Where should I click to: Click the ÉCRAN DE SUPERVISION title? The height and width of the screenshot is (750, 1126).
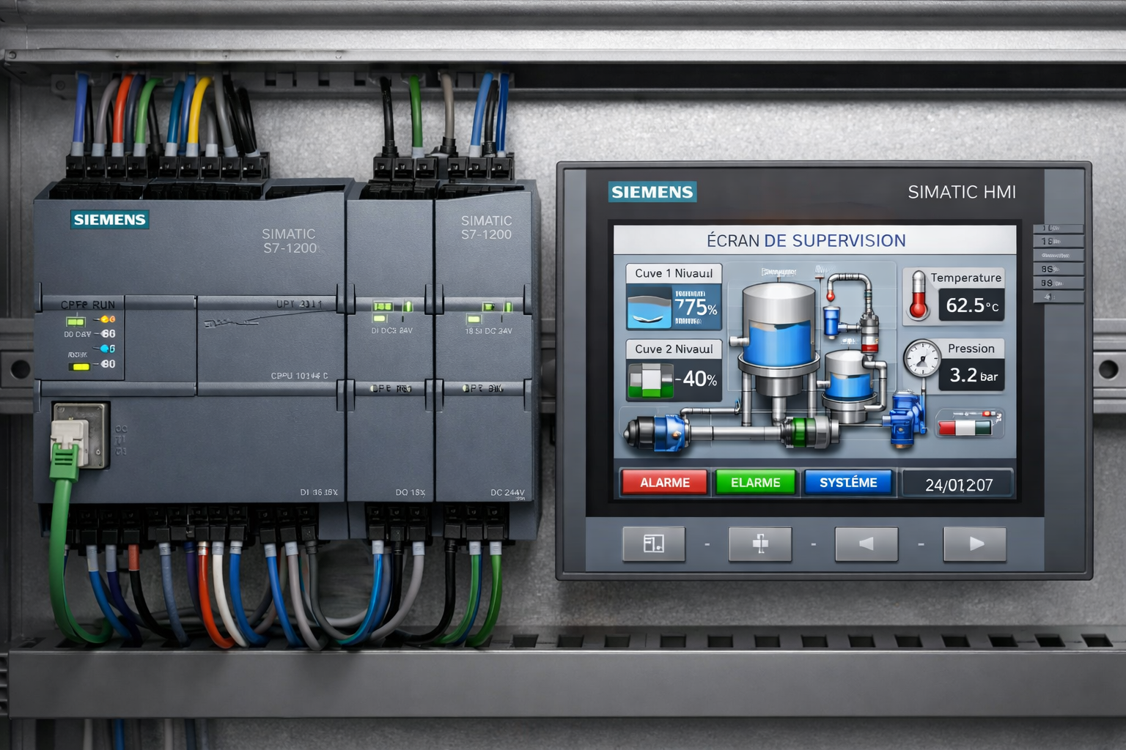[806, 240]
